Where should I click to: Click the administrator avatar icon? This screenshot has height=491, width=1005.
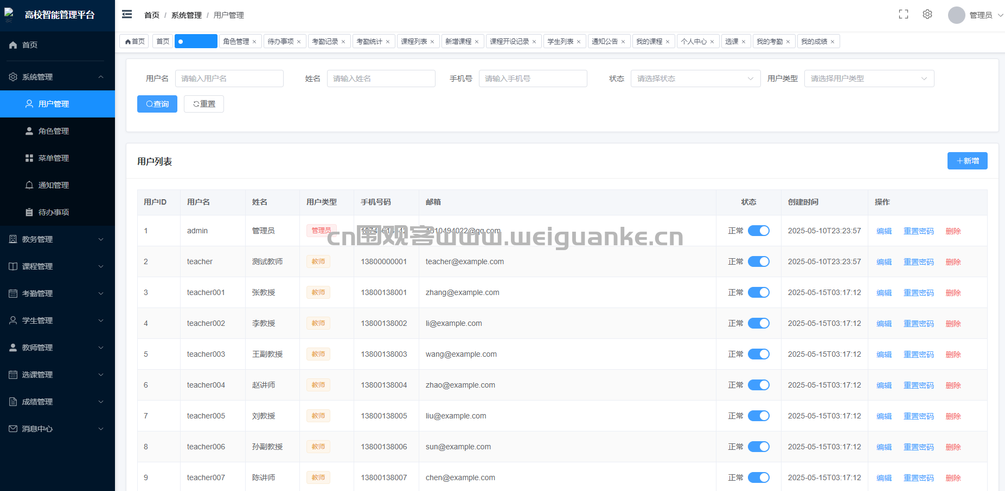coord(956,15)
